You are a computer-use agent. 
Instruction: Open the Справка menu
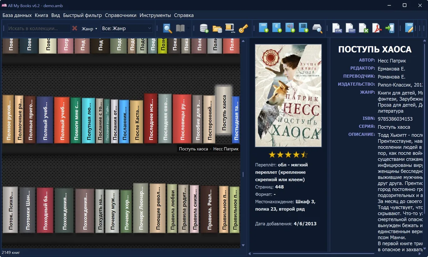coord(184,15)
